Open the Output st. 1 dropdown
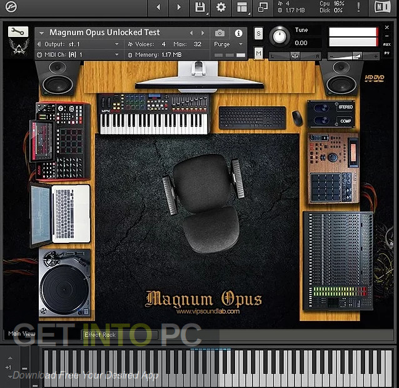The image size is (399, 388). (78, 44)
